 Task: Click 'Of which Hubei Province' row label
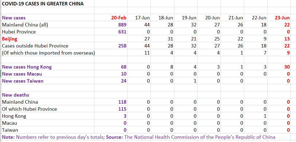coord(29,109)
